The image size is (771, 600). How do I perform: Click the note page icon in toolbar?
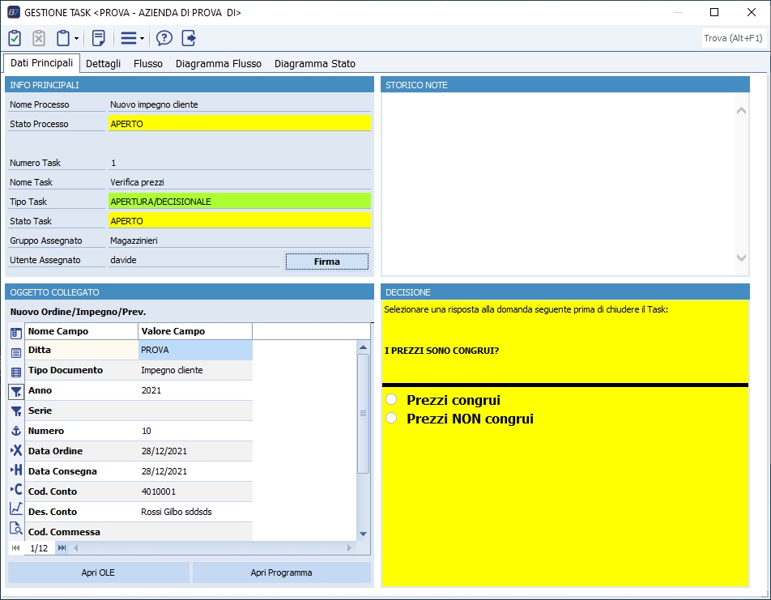[99, 38]
